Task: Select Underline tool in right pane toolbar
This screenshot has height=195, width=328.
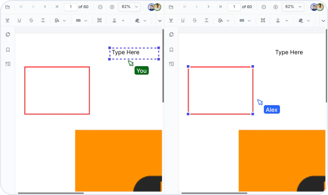Action: click(183, 20)
